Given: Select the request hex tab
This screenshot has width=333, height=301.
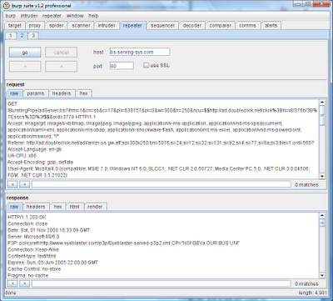Looking at the screenshot, I should click(84, 93).
